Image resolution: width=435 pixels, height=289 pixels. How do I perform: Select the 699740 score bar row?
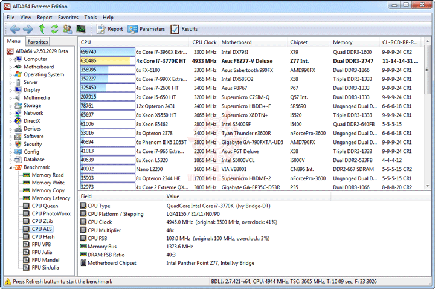tap(108, 52)
